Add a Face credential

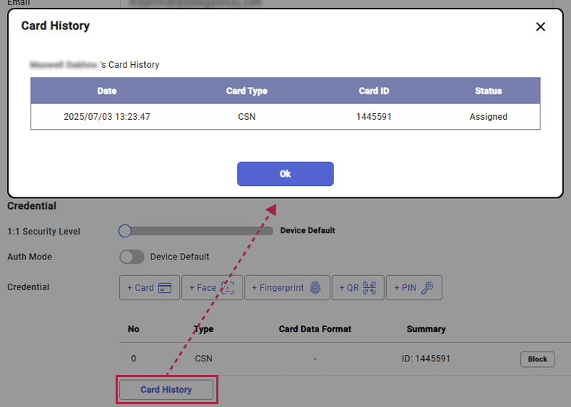pyautogui.click(x=211, y=288)
